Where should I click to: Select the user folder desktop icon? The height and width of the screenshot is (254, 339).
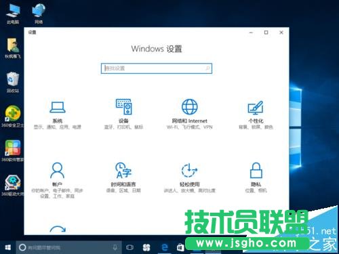click(13, 48)
